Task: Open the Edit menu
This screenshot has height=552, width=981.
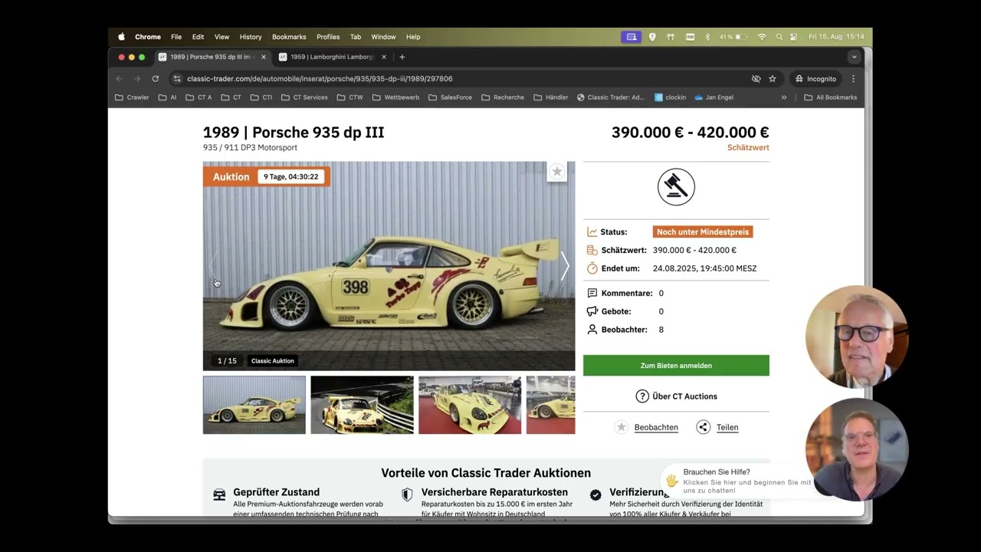Action: pyautogui.click(x=198, y=37)
